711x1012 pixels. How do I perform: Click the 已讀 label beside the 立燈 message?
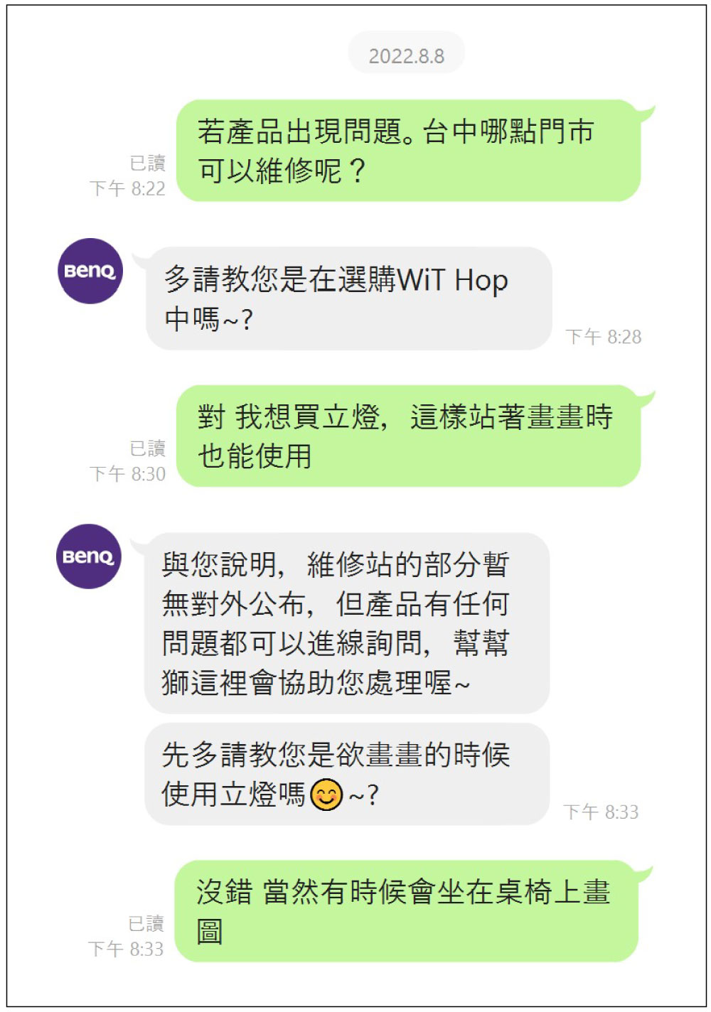(147, 448)
